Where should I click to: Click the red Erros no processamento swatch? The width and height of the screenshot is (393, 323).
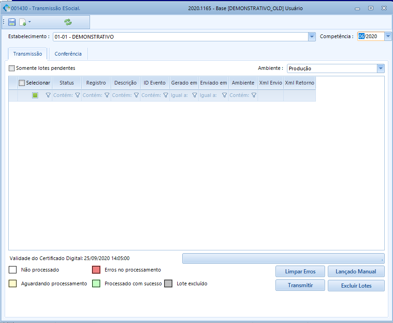pyautogui.click(x=96, y=270)
